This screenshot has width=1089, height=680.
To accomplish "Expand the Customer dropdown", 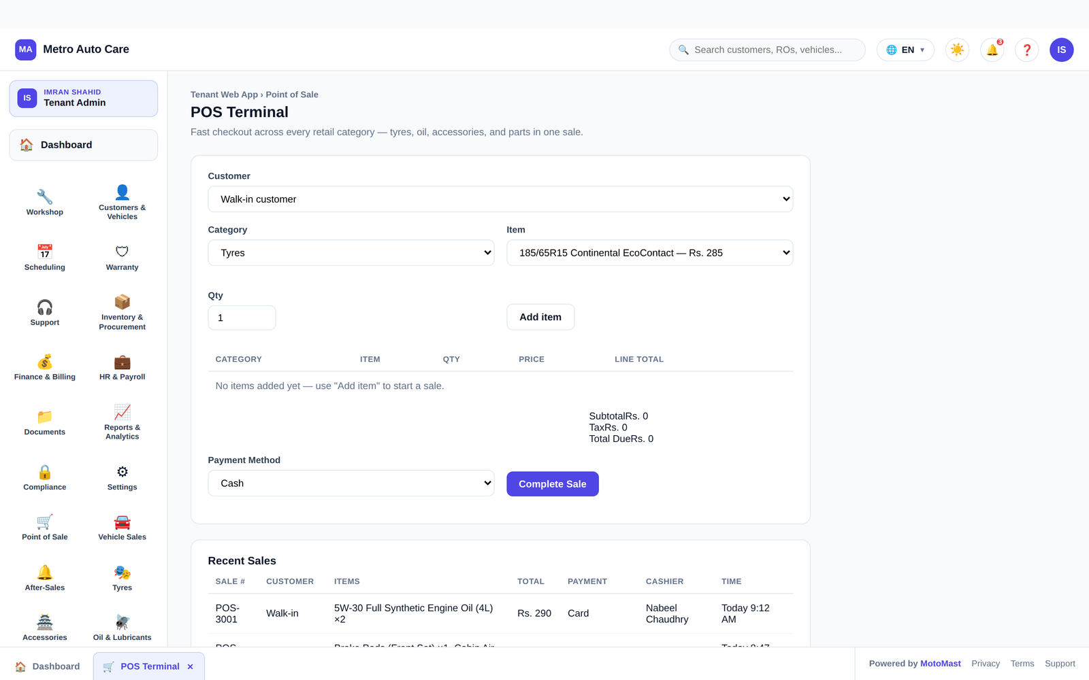I will [x=500, y=199].
